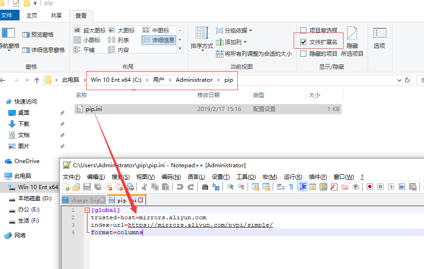Open the 导航窗格 dropdown
Image resolution: width=424 pixels, height=269 pixels.
tap(9, 39)
